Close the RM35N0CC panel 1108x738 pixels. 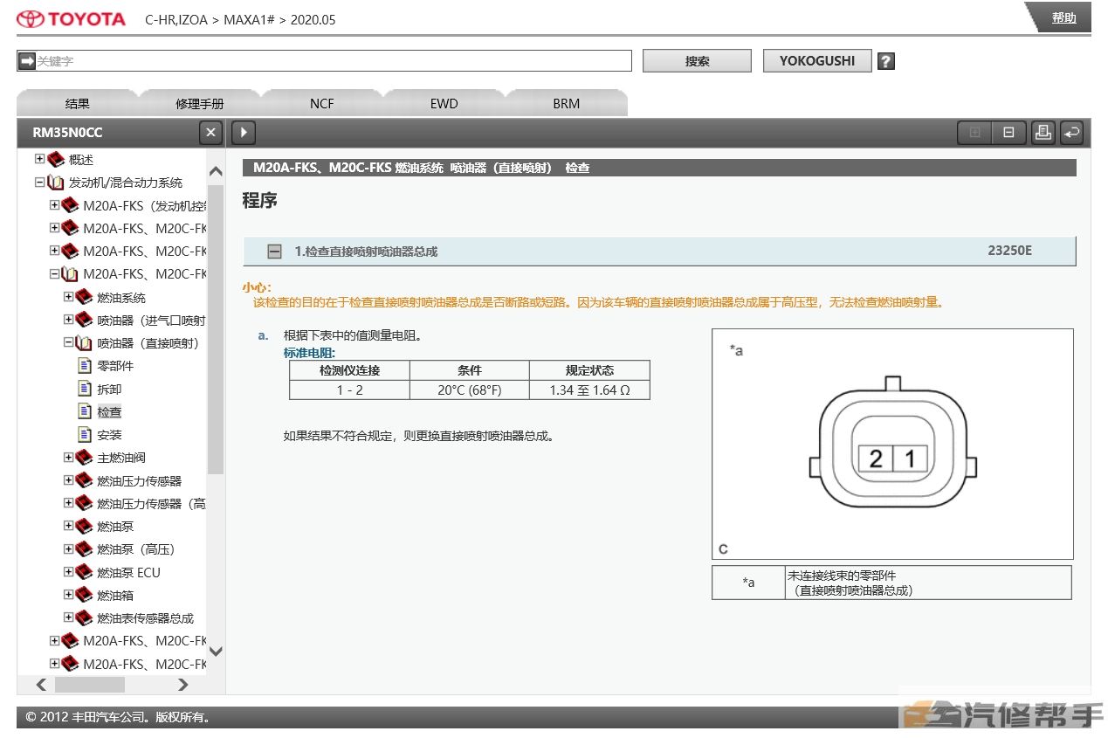tap(210, 133)
